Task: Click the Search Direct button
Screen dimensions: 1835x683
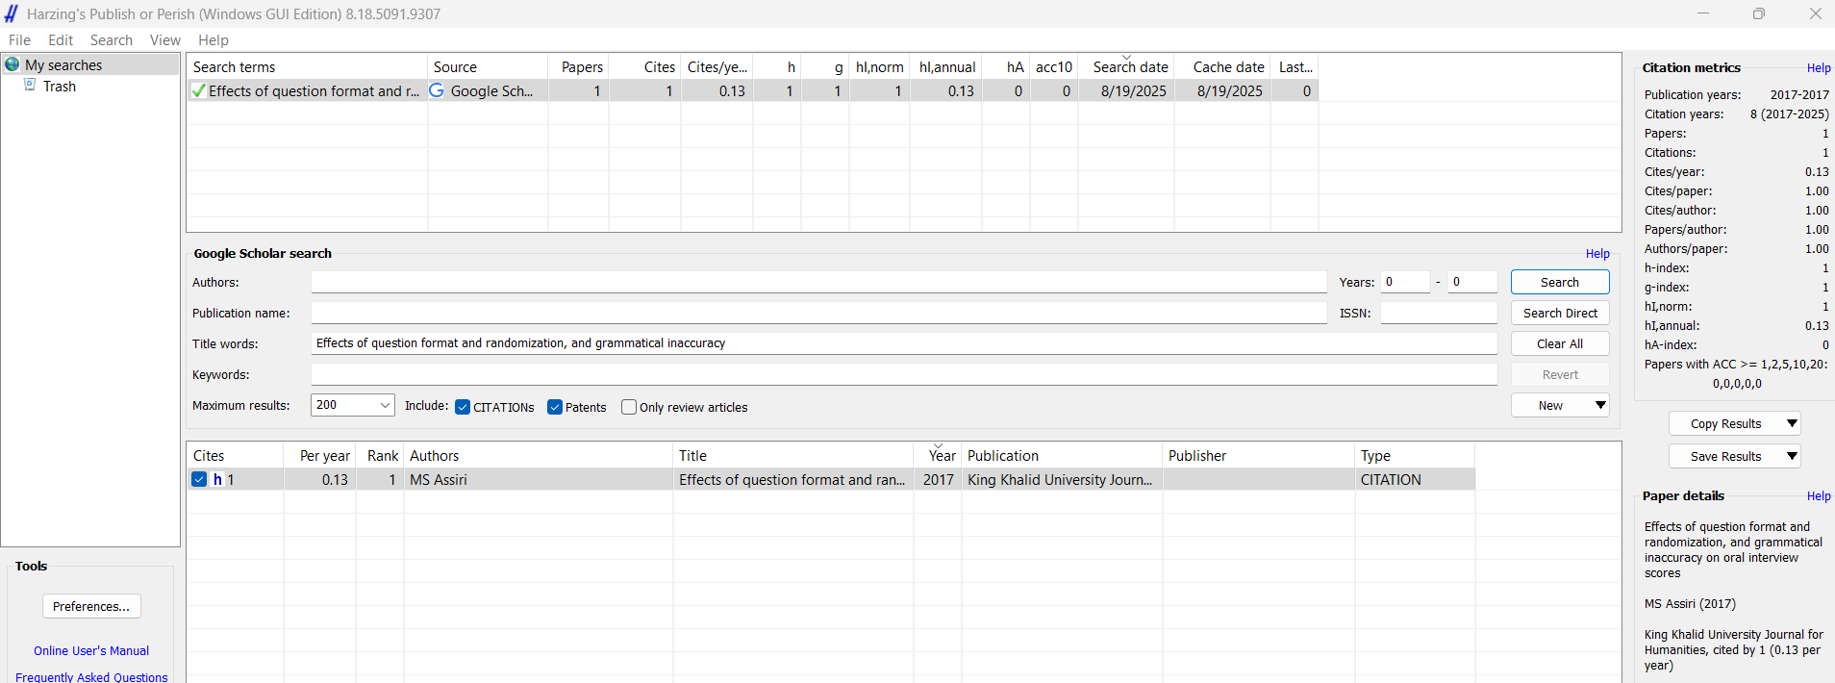Action: click(x=1560, y=313)
